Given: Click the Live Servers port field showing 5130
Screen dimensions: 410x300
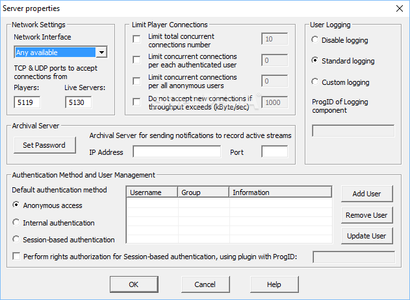Looking at the screenshot, I should click(x=78, y=102).
